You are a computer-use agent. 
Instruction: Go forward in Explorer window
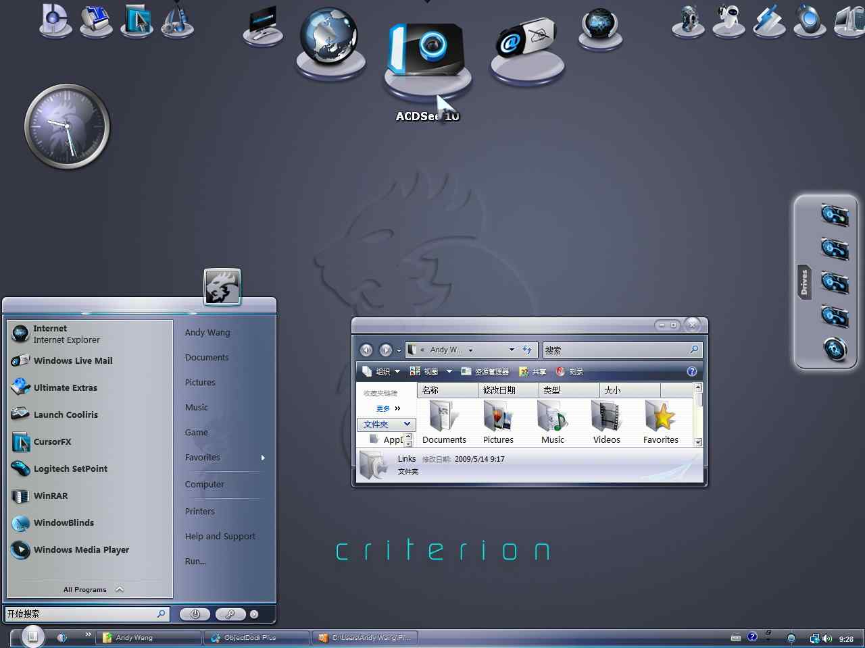[x=386, y=350]
